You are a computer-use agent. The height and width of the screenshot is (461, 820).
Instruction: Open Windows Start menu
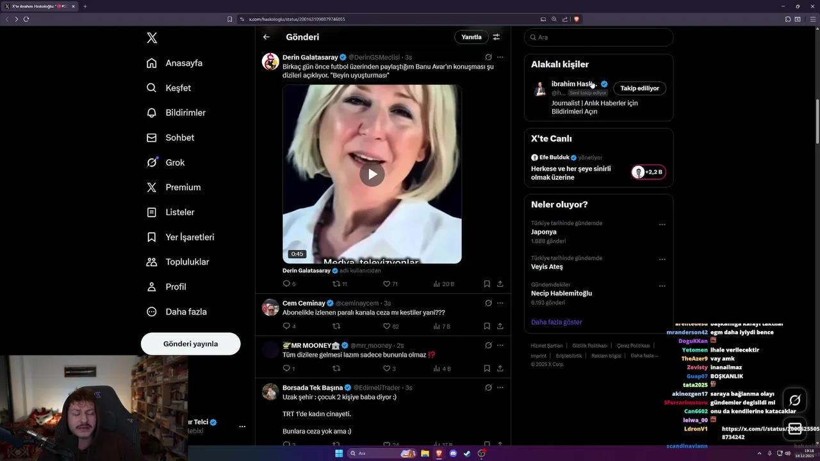pyautogui.click(x=339, y=453)
